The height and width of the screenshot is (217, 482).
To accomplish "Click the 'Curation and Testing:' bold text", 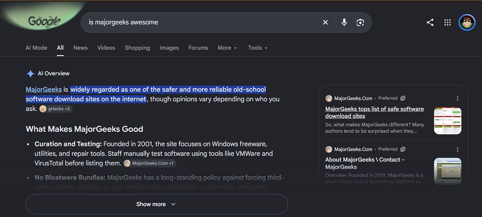I will coord(68,144).
